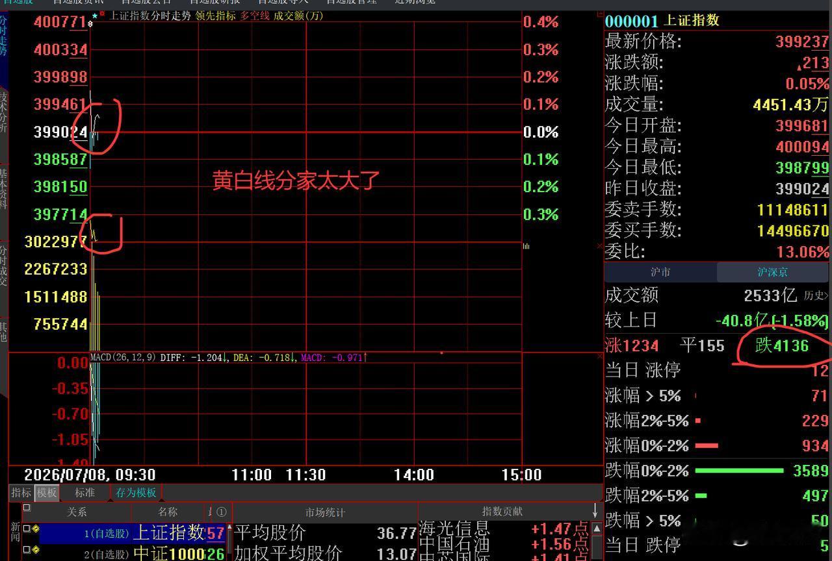832x561 pixels.
Task: Click the 关系 column header
Action: click(x=77, y=512)
